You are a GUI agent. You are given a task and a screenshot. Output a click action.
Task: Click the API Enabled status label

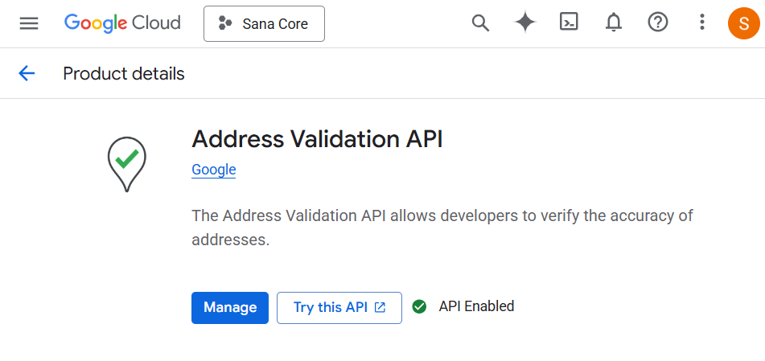coord(476,306)
